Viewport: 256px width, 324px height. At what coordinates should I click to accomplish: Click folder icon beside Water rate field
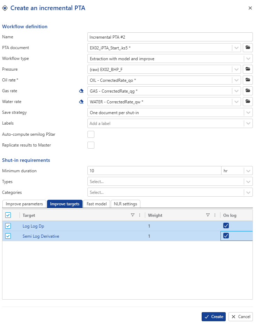248,102
